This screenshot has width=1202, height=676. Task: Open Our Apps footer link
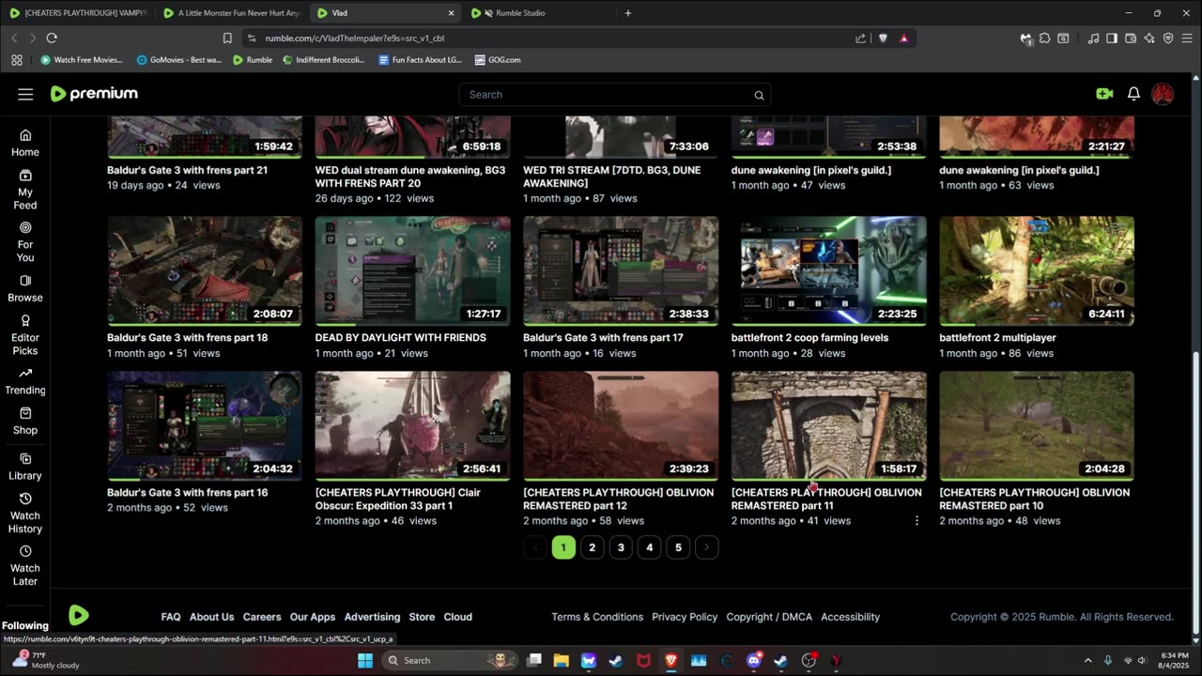313,617
